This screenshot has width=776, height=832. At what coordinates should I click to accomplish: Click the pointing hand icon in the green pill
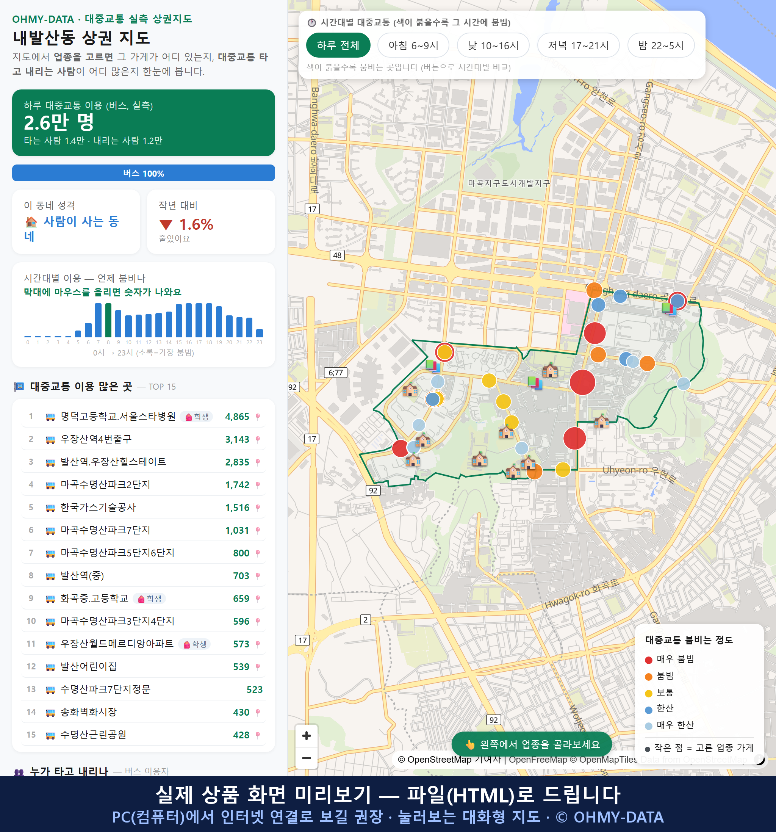tap(470, 744)
